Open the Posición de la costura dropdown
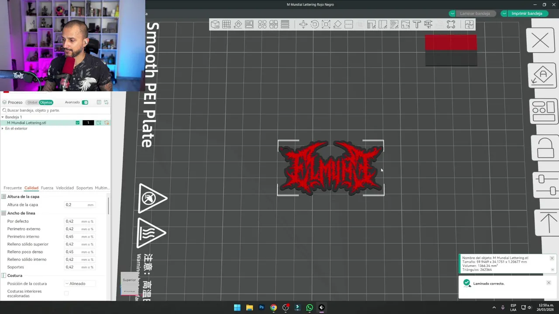This screenshot has width=559, height=314. click(80, 283)
